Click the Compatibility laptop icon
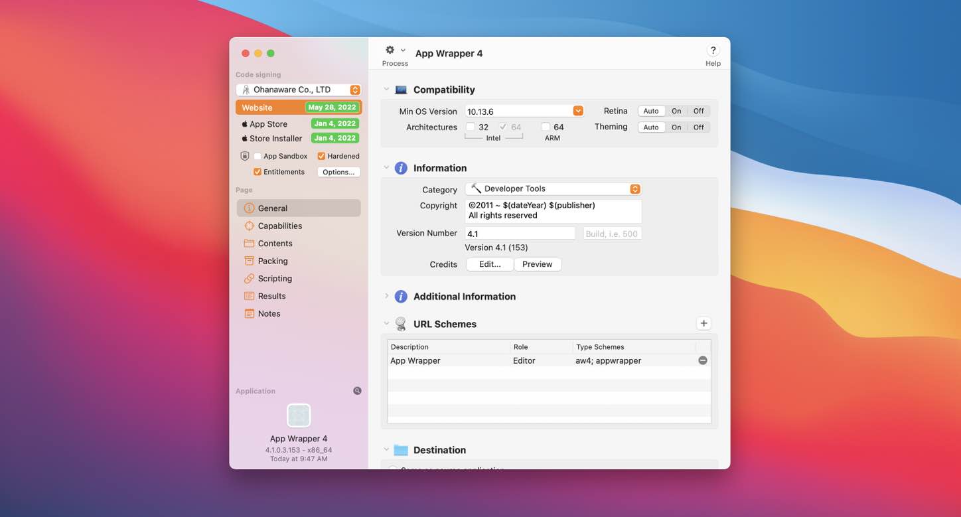 [x=401, y=90]
